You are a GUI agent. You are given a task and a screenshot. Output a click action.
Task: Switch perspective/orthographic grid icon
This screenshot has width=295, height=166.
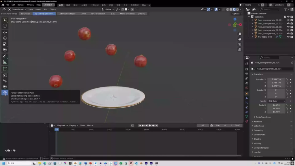(240, 50)
